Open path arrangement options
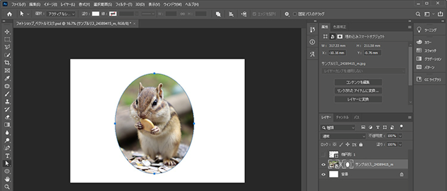447x191 pixels. pos(244,14)
